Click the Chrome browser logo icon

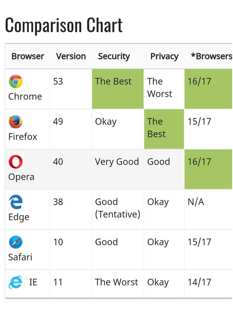coord(16,81)
